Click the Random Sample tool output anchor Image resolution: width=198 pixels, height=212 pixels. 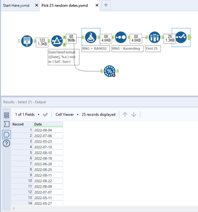click(118, 71)
